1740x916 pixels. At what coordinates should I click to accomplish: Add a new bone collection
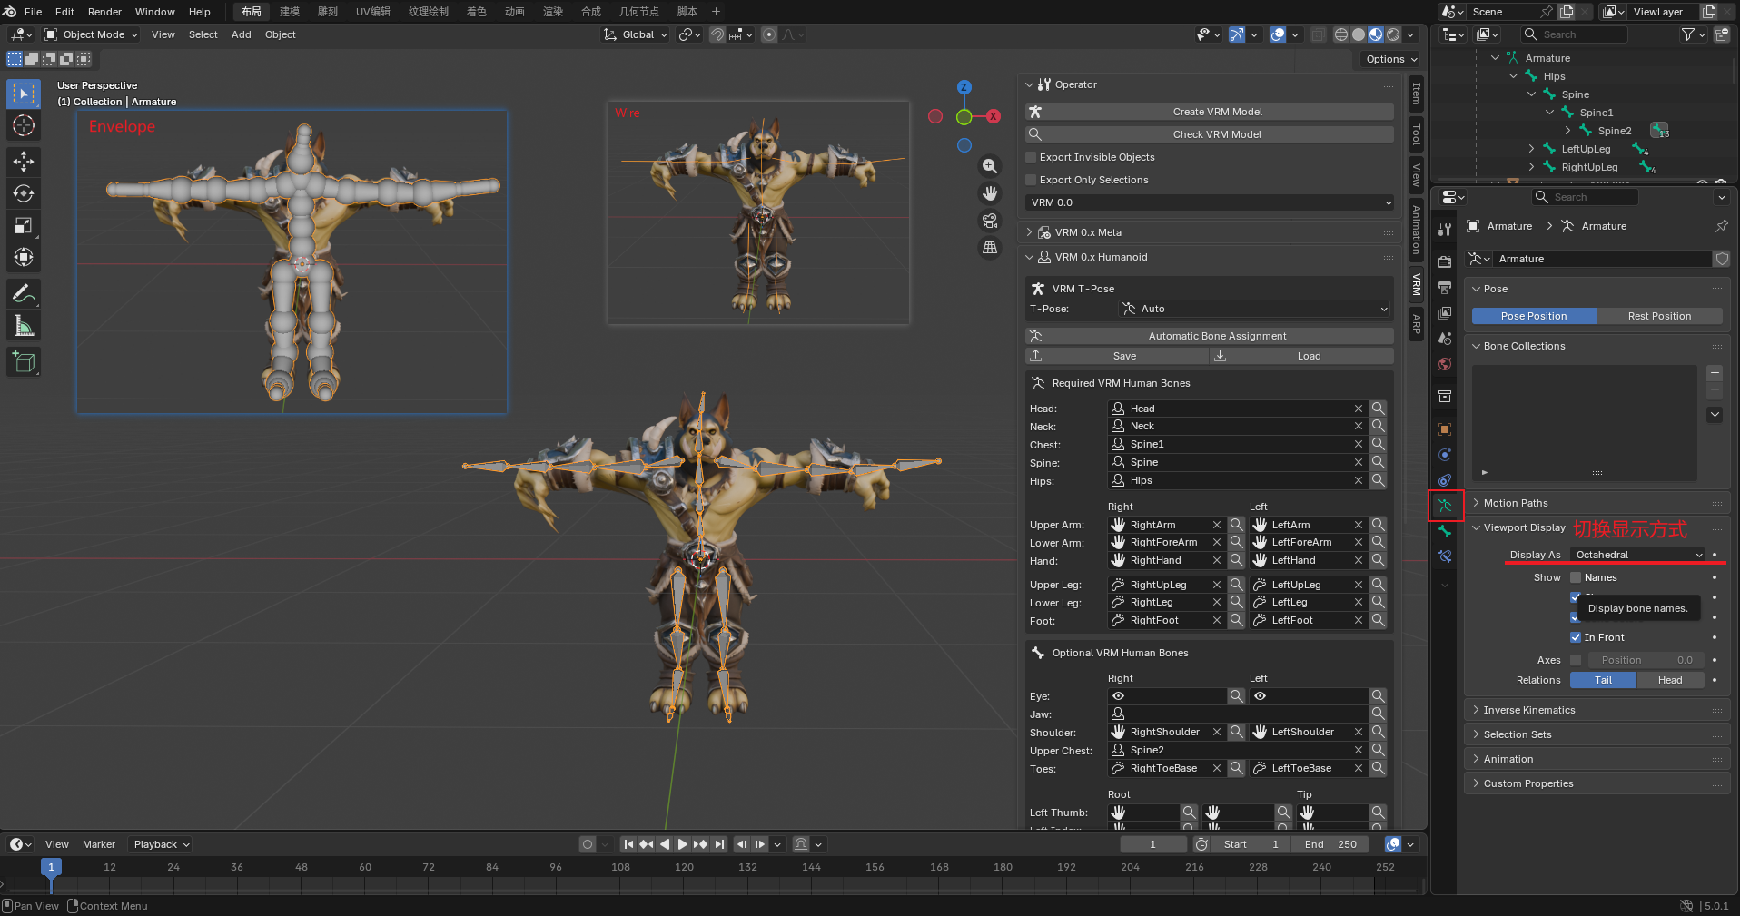[1715, 373]
